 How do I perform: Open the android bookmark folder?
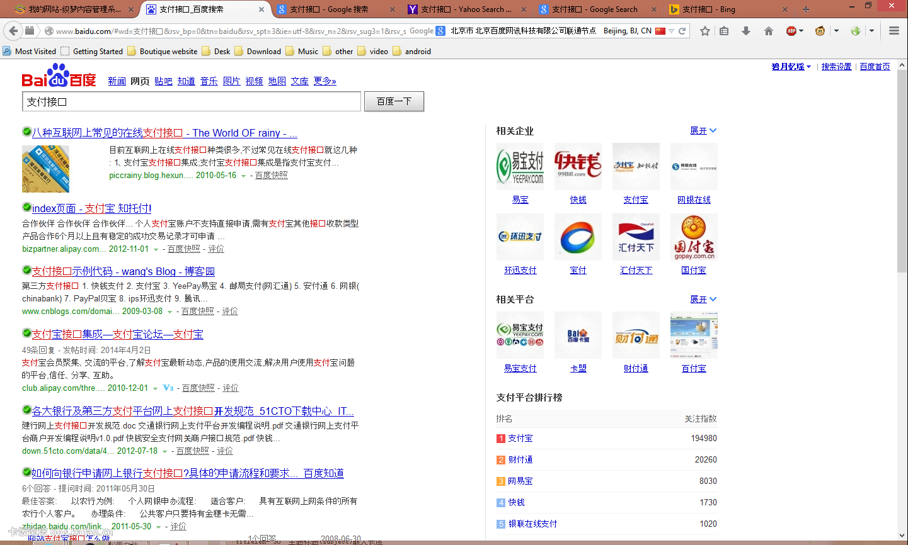click(412, 52)
